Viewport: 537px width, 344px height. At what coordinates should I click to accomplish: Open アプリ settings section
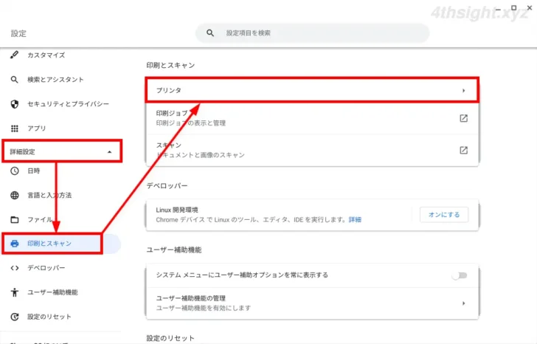(x=37, y=128)
